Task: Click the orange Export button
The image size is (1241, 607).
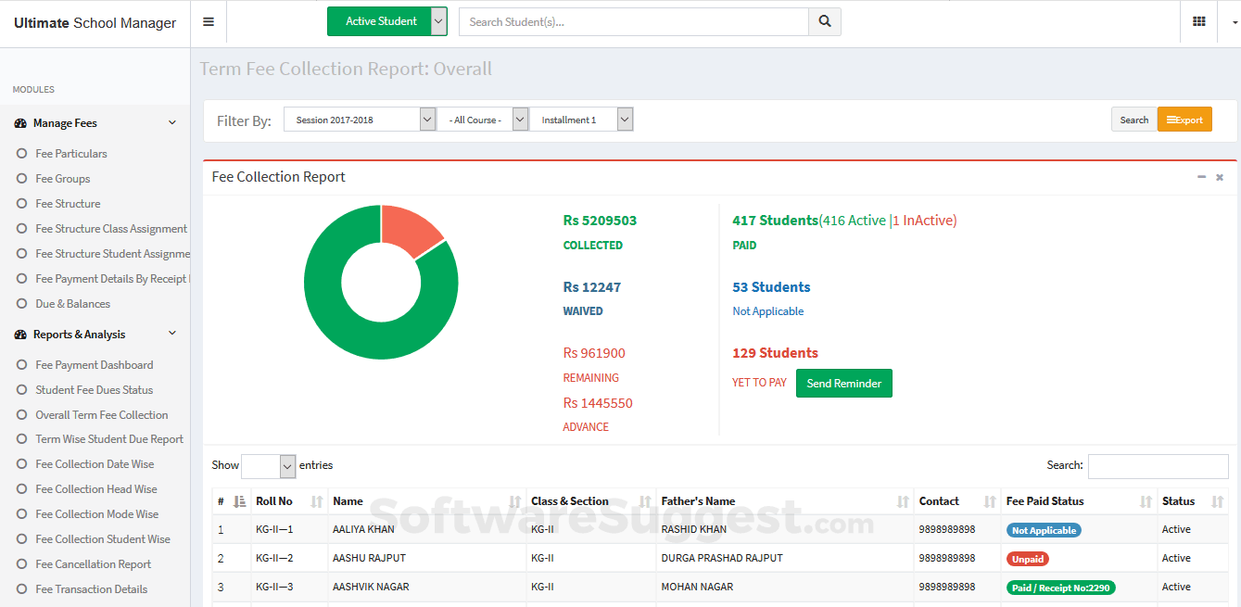Action: pos(1184,120)
